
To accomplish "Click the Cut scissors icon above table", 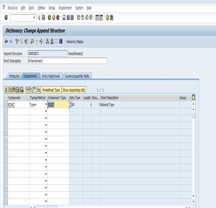I will pos(6,90).
